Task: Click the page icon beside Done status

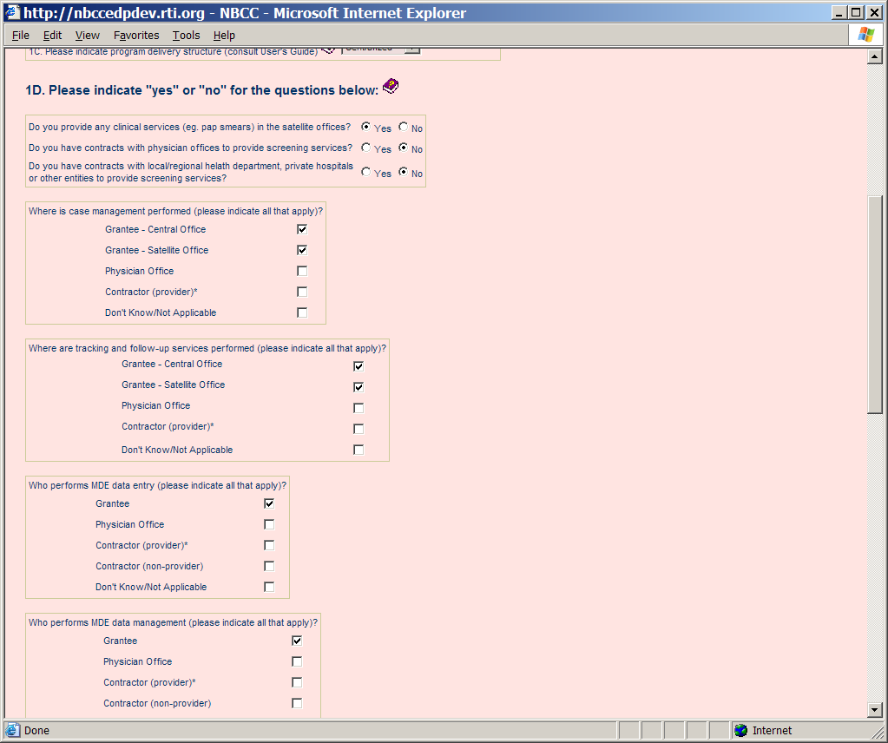Action: [x=12, y=731]
